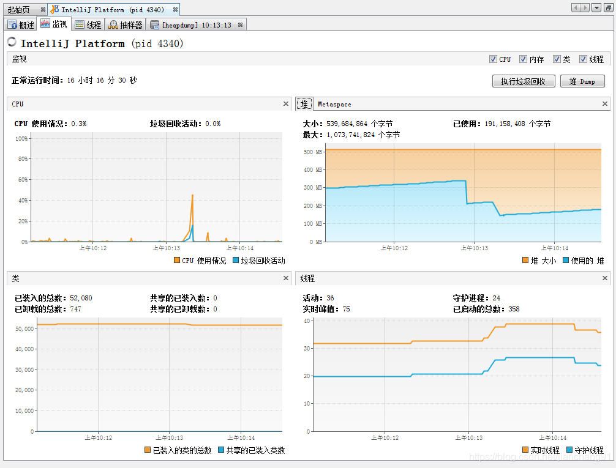Screen dimensions: 616x468
Task: Click the orange CPU 使用情况 legend swatch
Action: 177,260
